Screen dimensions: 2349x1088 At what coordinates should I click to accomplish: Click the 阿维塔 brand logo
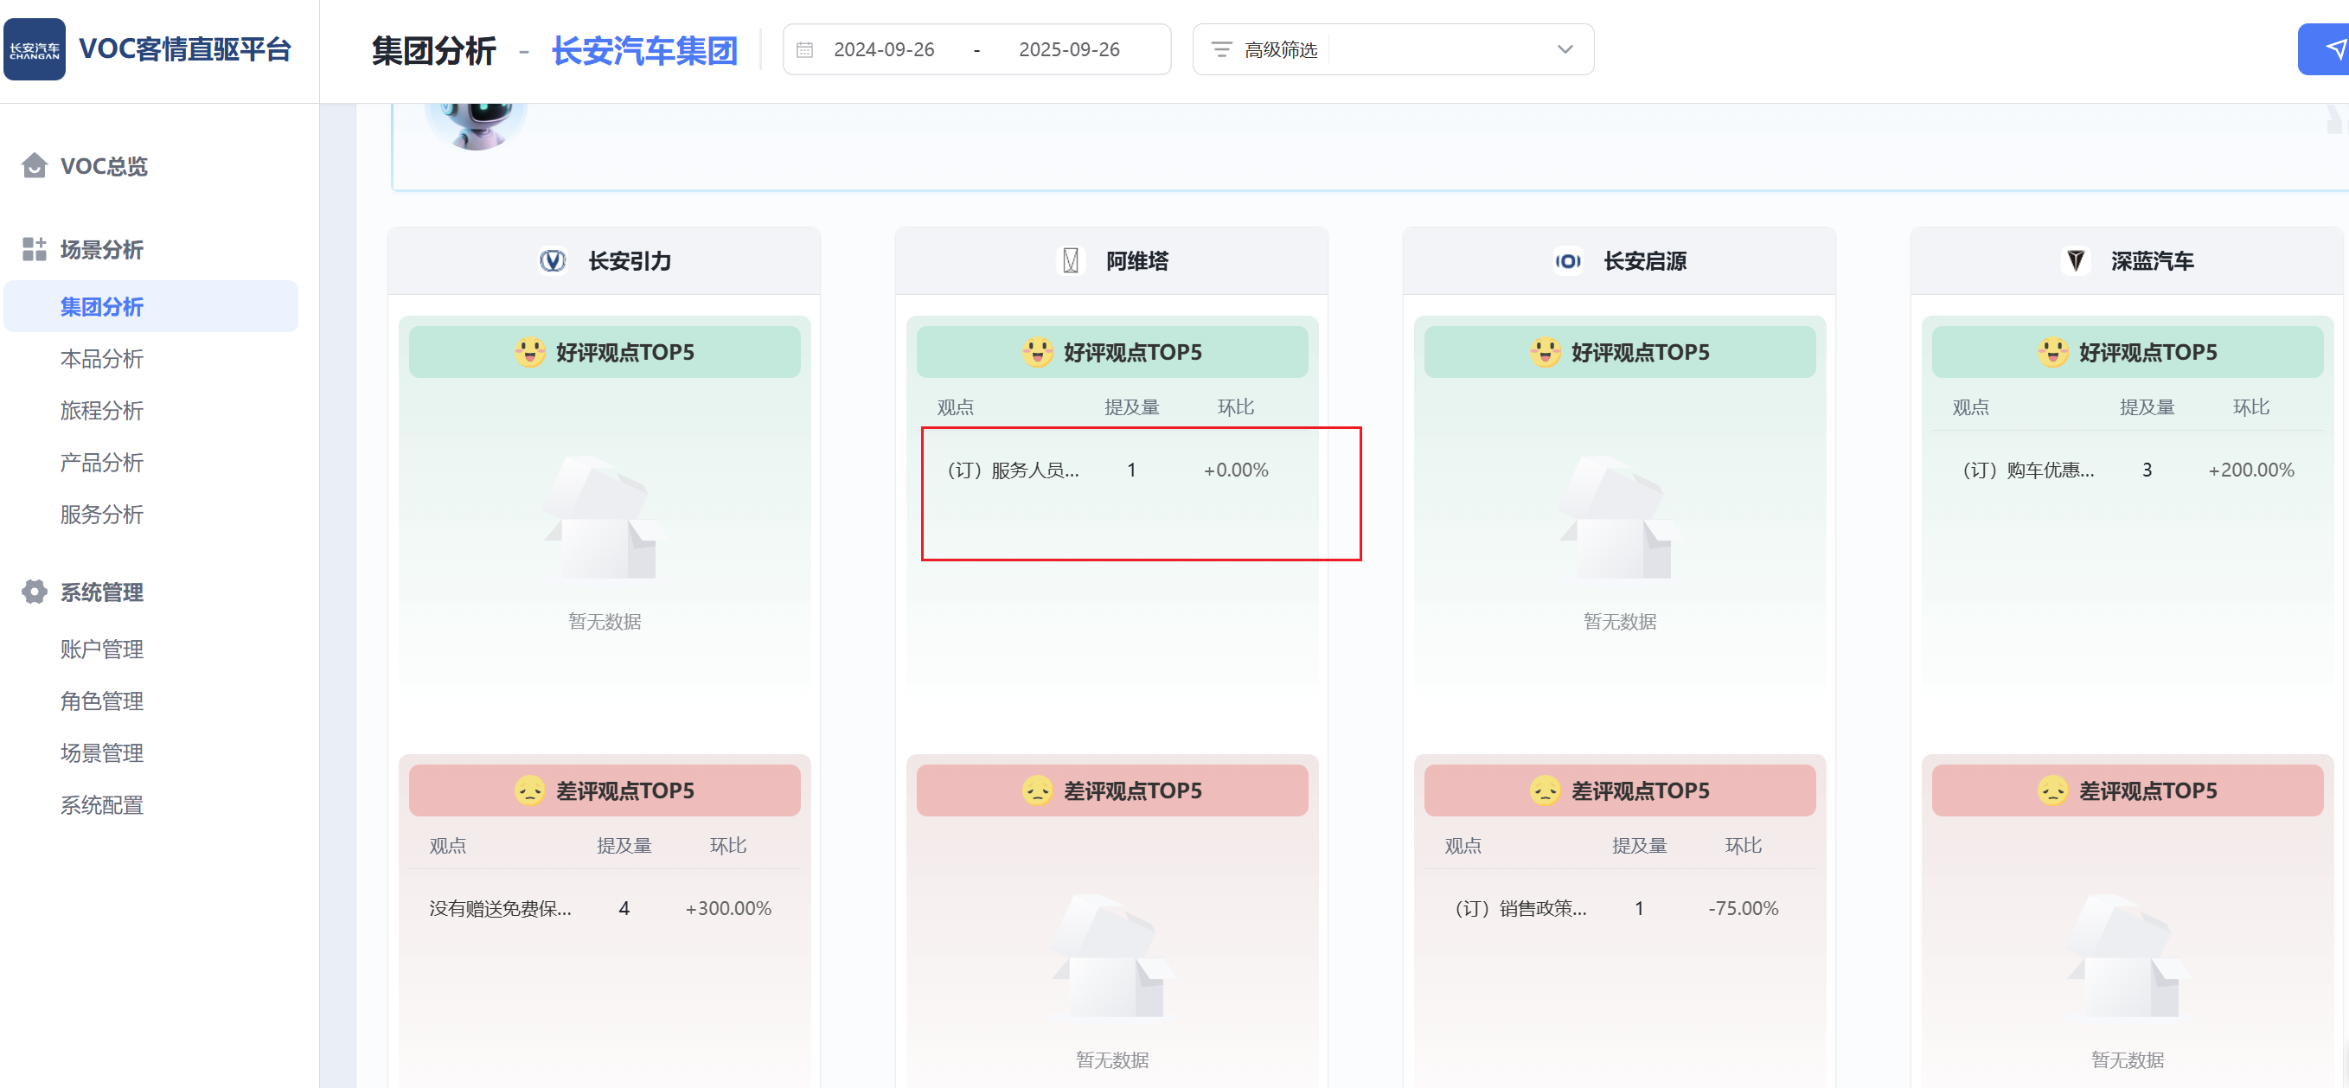click(x=1071, y=262)
